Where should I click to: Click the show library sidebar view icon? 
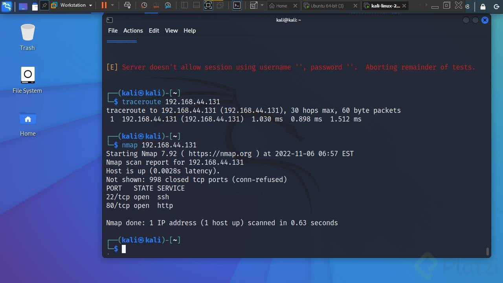click(185, 6)
